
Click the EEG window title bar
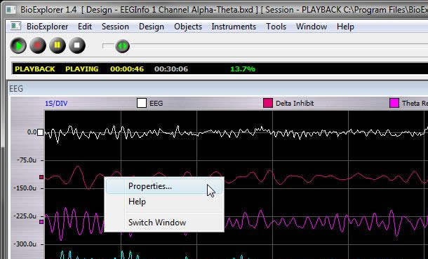click(x=218, y=89)
